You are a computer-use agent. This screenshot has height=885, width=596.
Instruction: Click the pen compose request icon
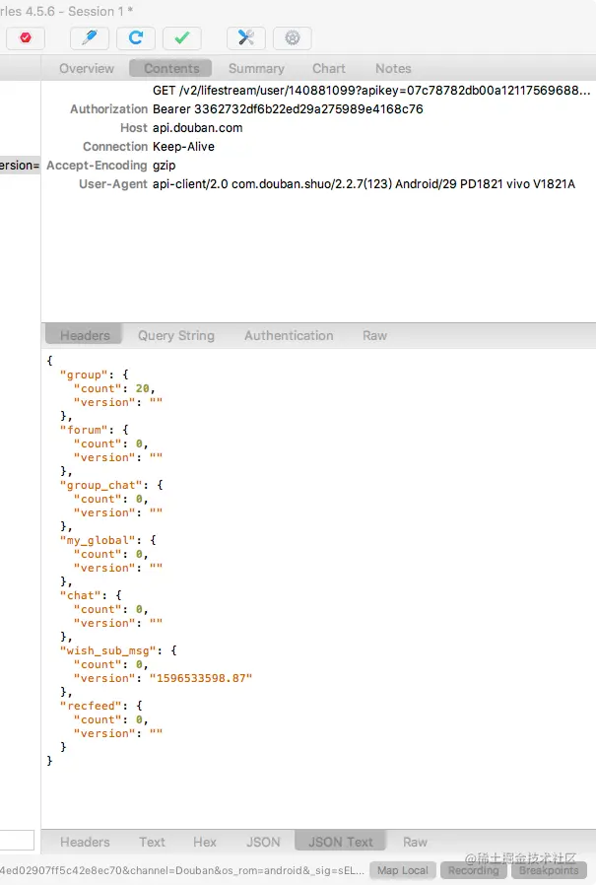pos(90,37)
